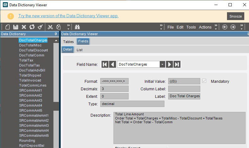
Task: Open the Field Name dropdown
Action: [162, 64]
